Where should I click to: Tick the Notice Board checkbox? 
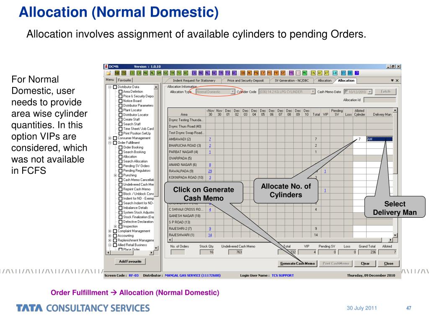click(120, 101)
